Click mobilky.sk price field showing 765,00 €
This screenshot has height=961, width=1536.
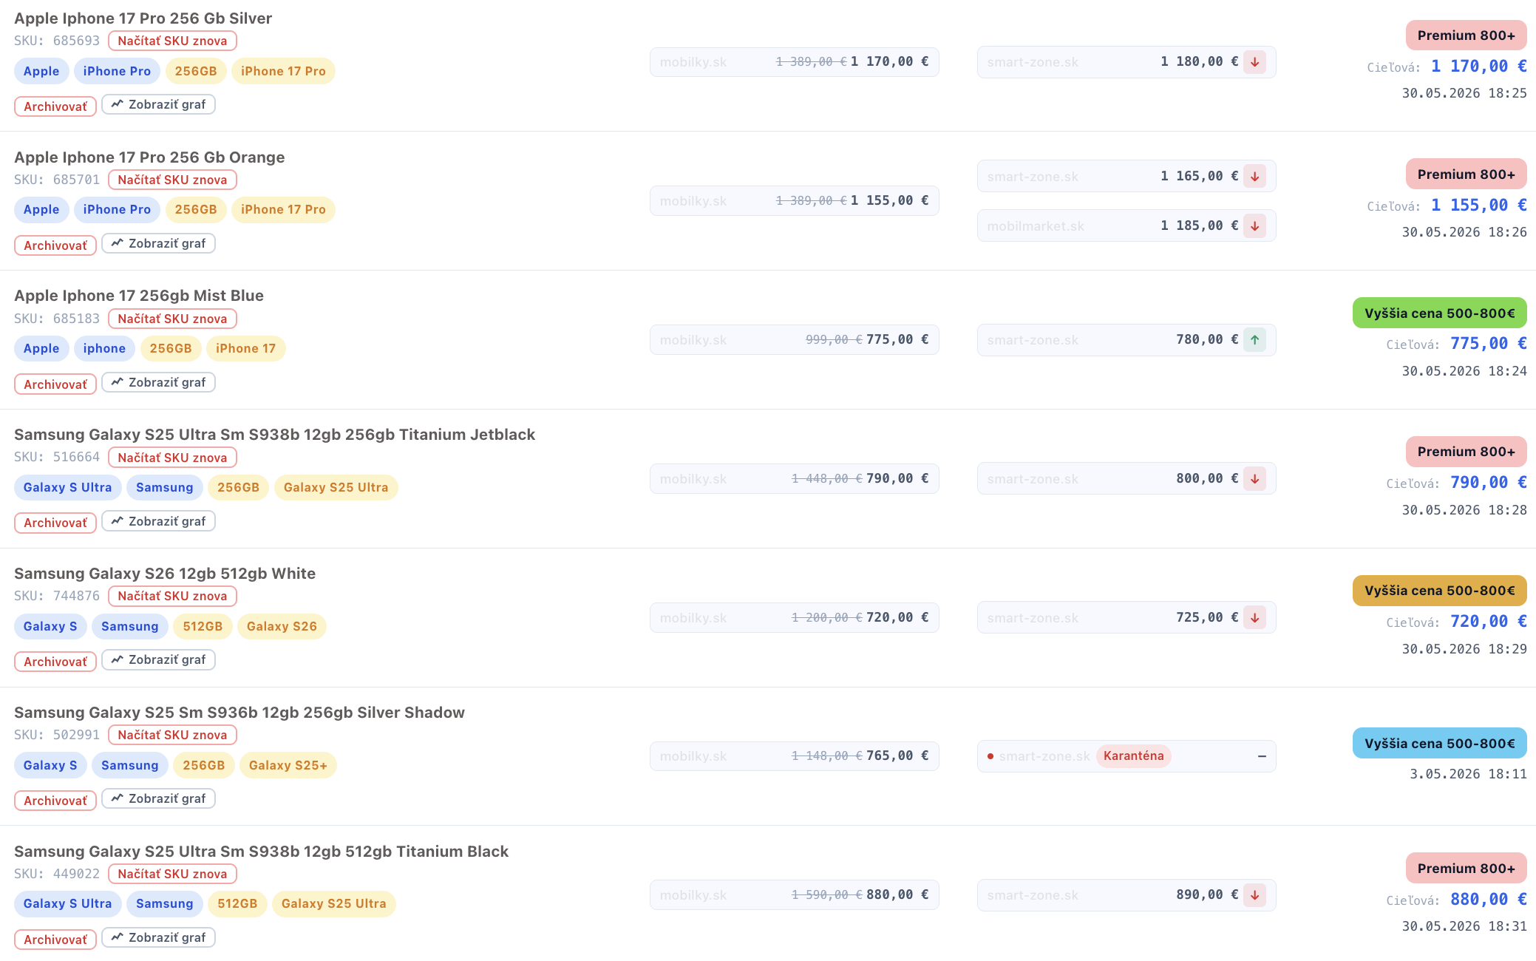(x=795, y=756)
